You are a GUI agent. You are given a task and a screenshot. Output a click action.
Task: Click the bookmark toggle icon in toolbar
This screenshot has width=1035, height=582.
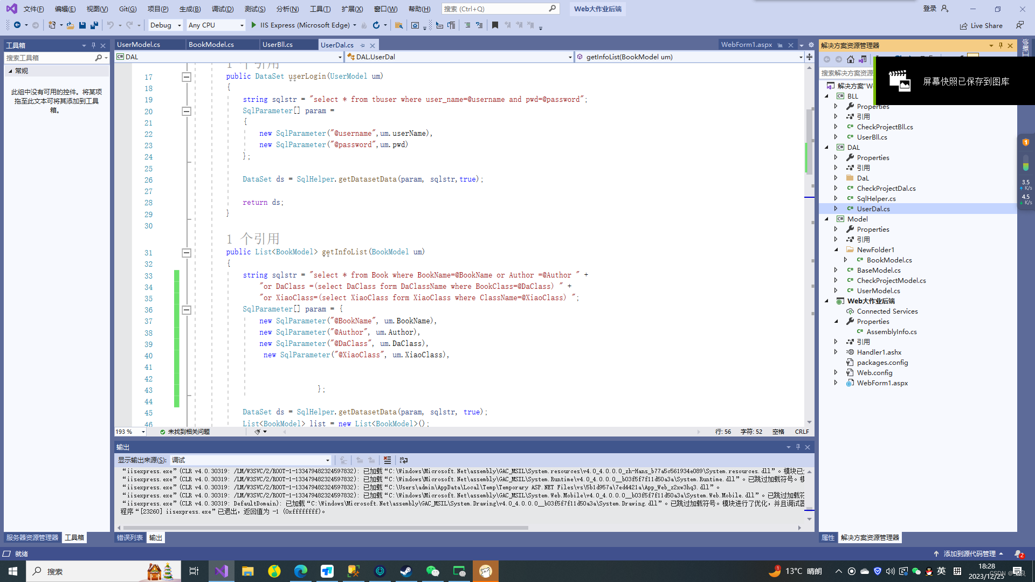click(x=495, y=25)
